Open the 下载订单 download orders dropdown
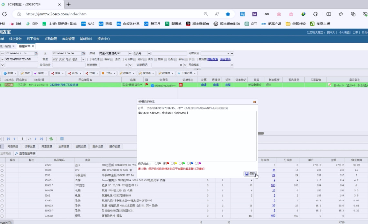 coord(187,73)
